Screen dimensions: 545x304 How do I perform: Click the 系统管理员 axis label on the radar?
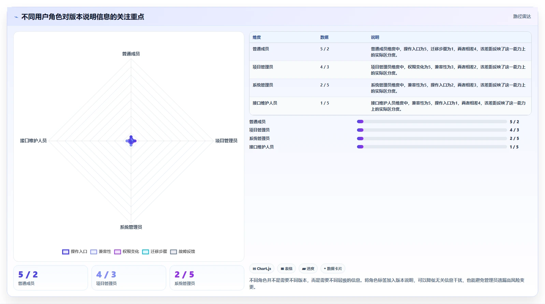click(131, 227)
